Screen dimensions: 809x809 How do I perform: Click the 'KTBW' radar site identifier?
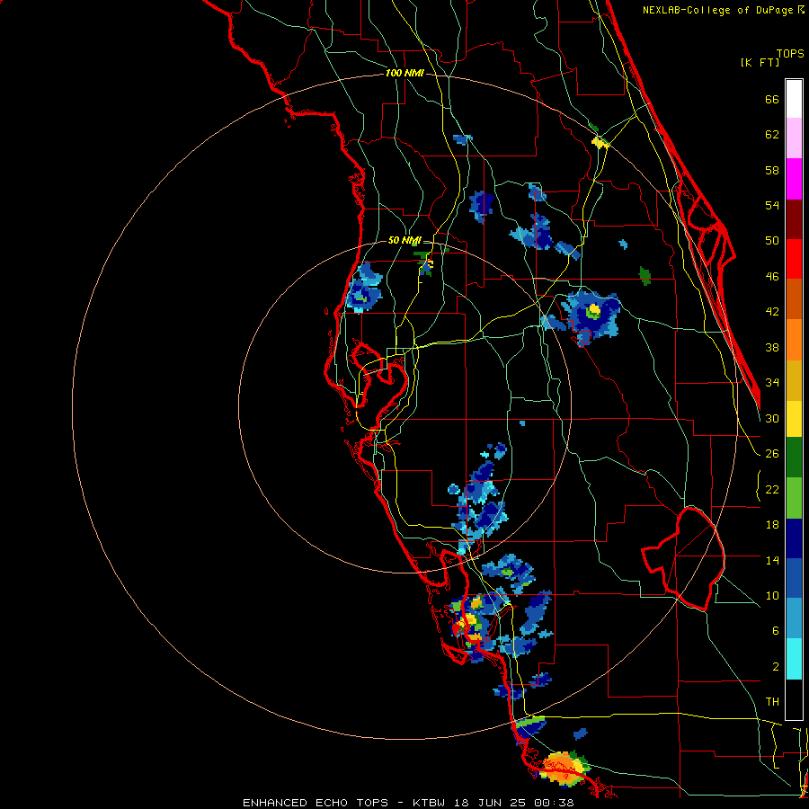(x=431, y=803)
